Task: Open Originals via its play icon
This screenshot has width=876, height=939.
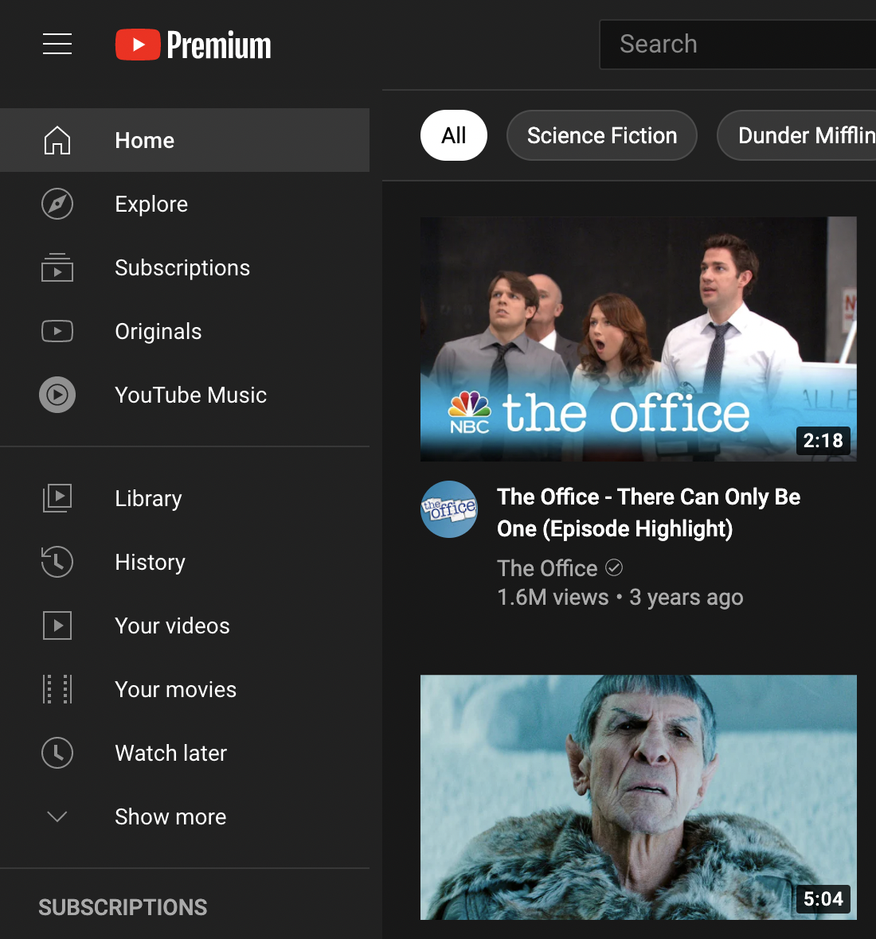Action: (57, 331)
